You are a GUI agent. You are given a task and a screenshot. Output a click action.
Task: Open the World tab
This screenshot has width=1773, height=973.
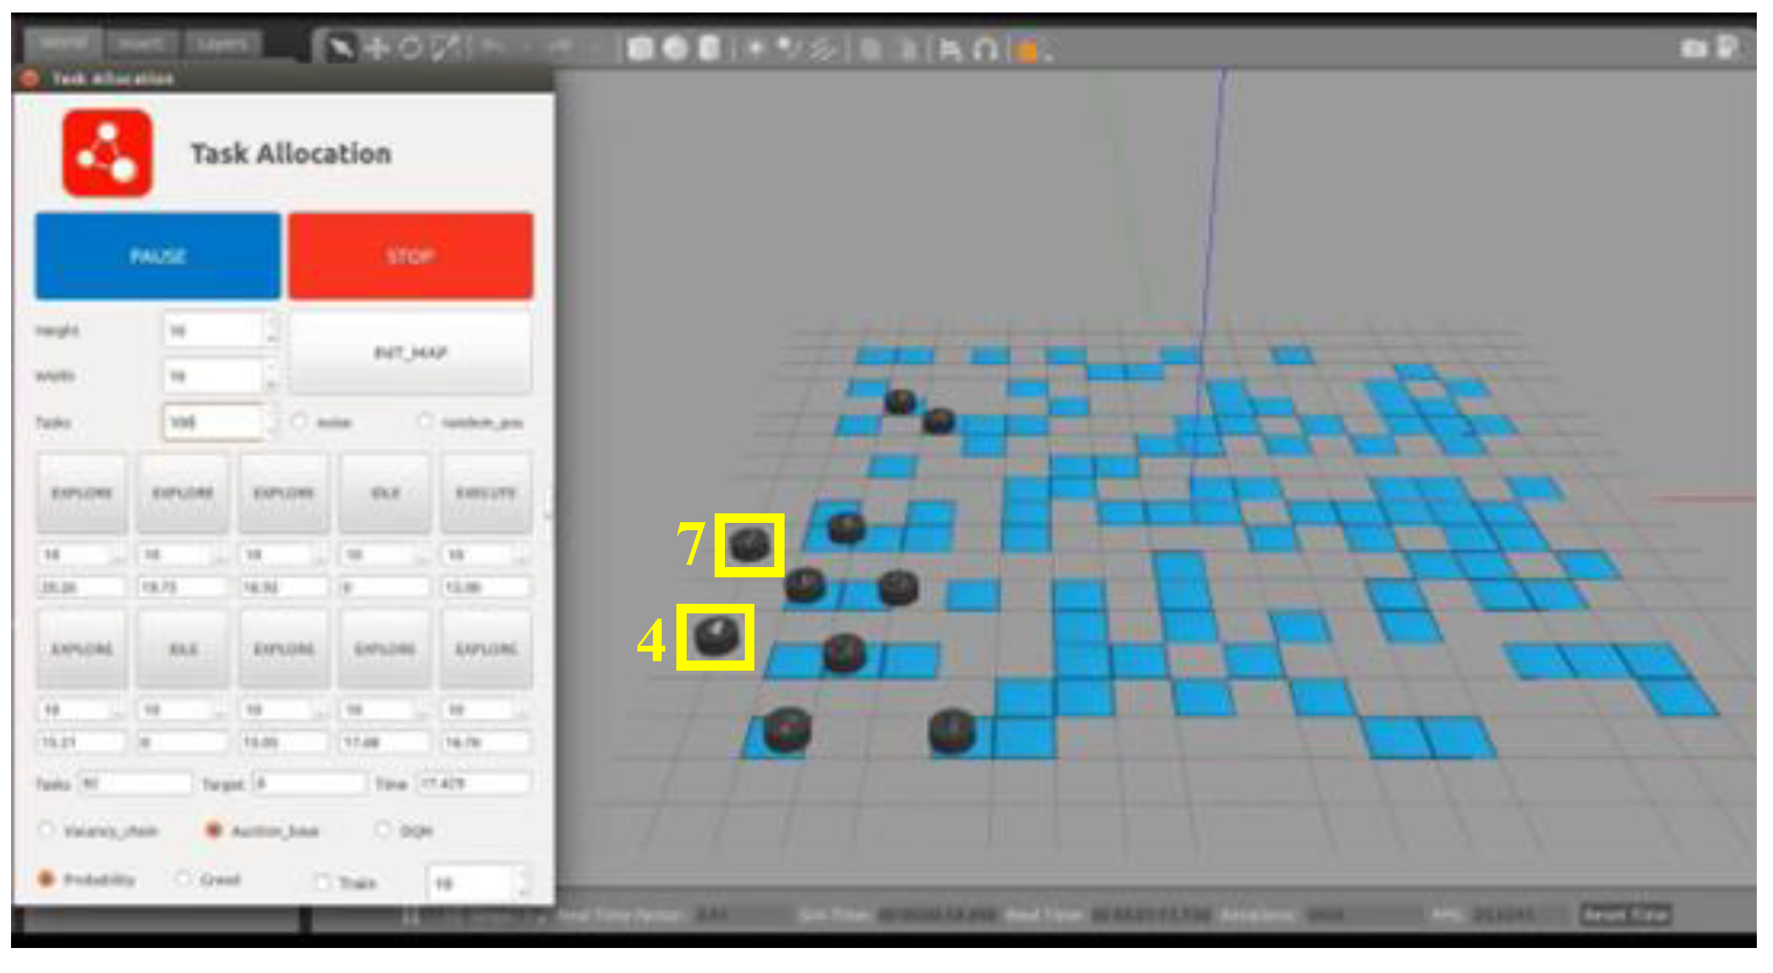(x=64, y=44)
